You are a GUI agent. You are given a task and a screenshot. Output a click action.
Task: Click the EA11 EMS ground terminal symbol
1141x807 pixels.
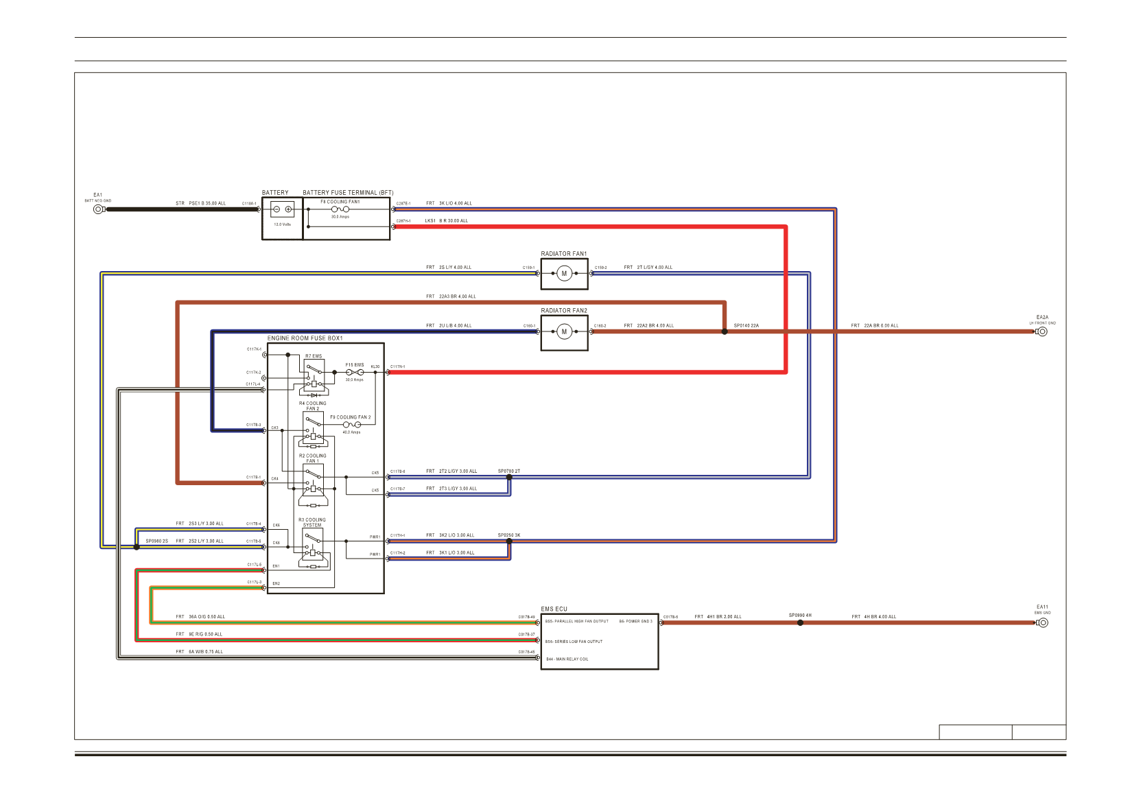[x=1042, y=623]
